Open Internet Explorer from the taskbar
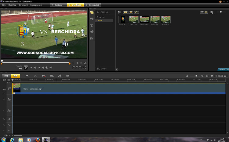The width and height of the screenshot is (229, 142). coord(12,140)
